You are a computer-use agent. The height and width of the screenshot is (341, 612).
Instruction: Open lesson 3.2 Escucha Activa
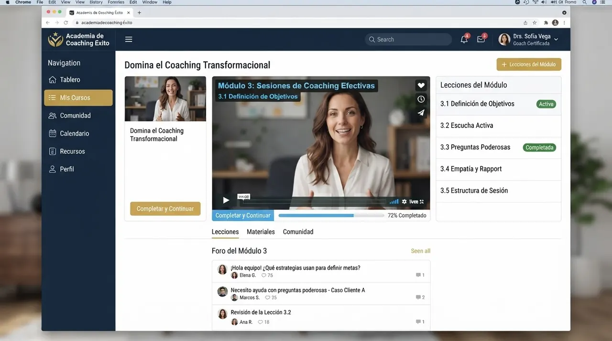click(x=498, y=126)
